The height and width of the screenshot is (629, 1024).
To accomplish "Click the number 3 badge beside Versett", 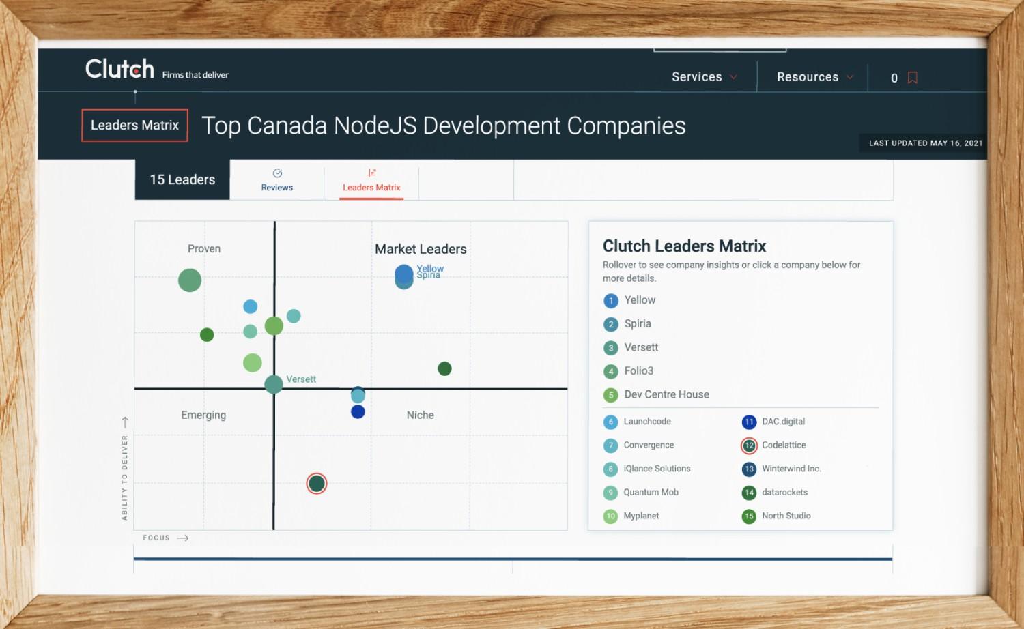I will click(611, 348).
